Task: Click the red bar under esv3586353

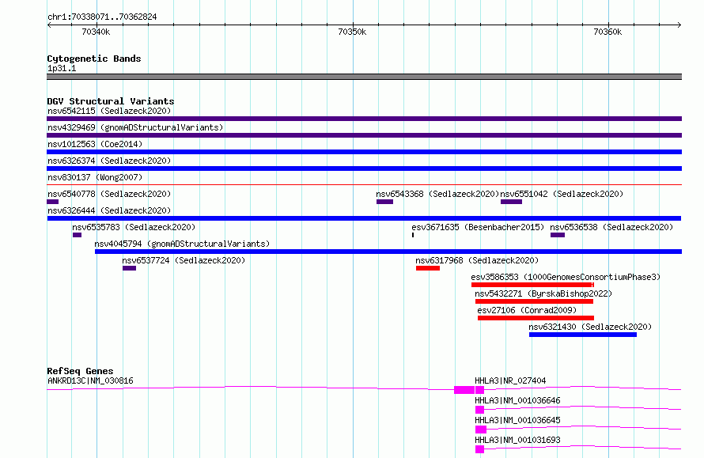Action: coord(532,285)
